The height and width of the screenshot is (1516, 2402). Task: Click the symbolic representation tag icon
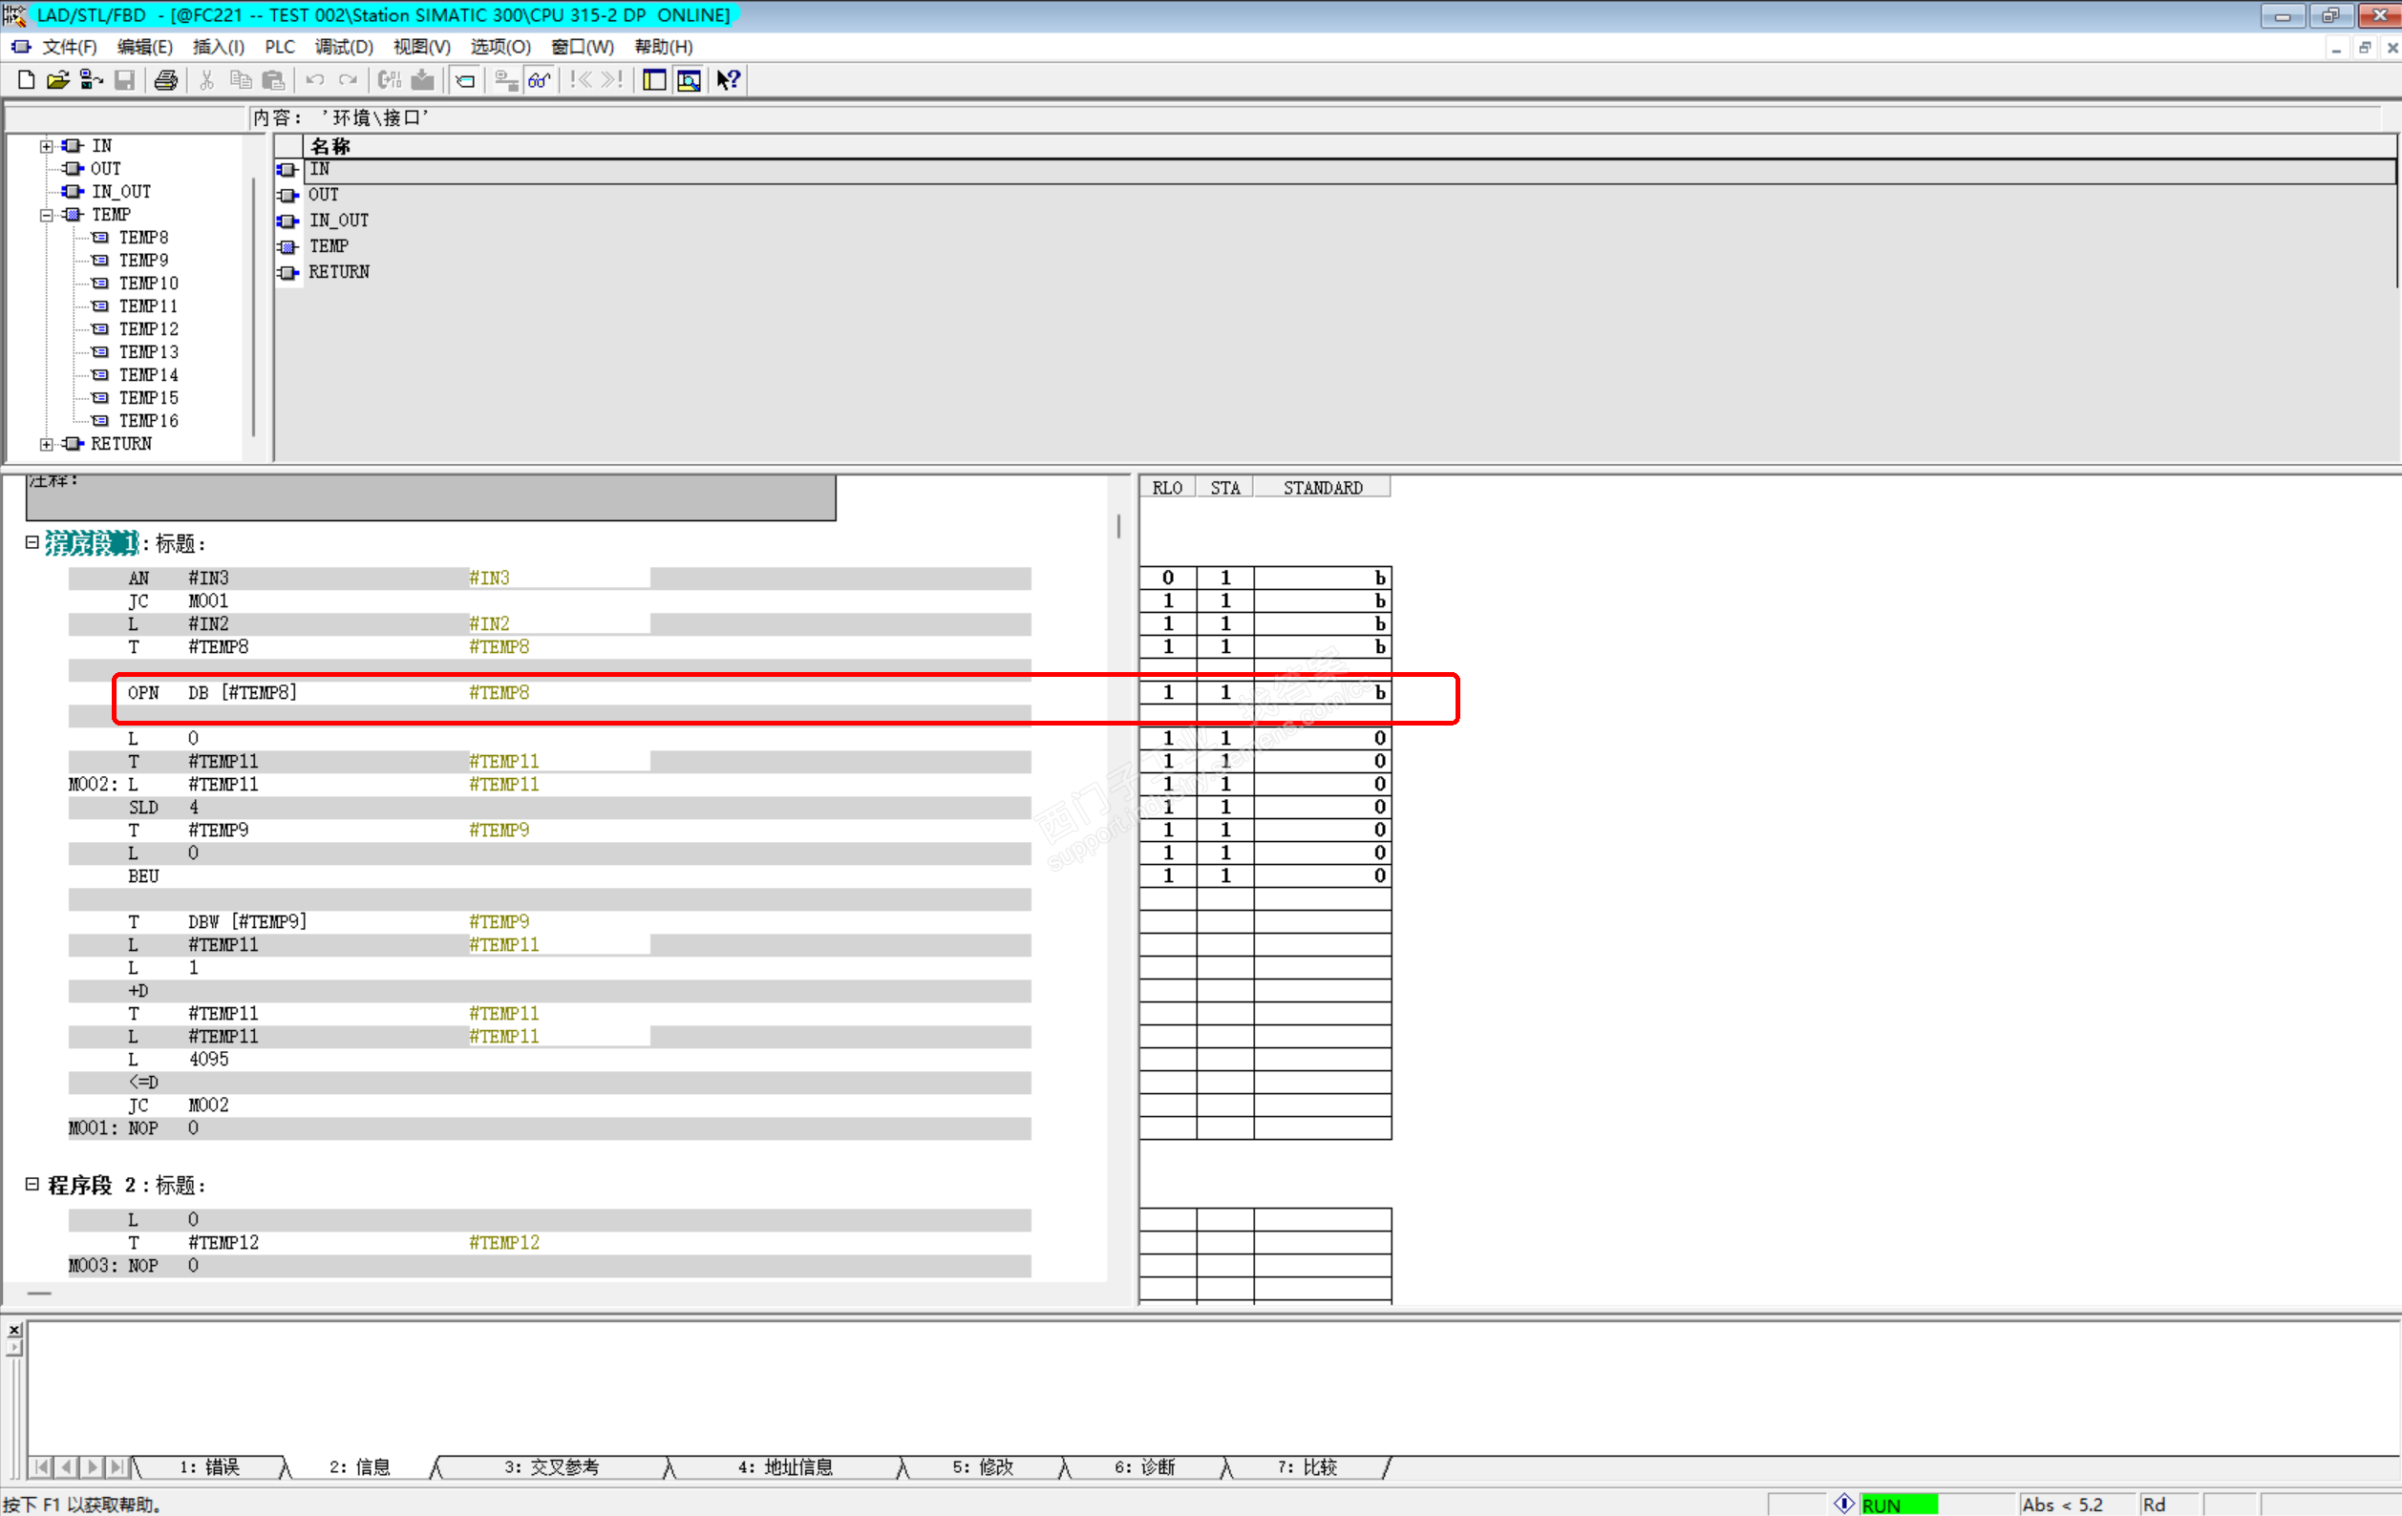point(465,81)
